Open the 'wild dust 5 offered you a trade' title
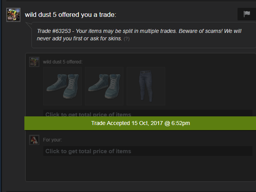 coord(70,14)
